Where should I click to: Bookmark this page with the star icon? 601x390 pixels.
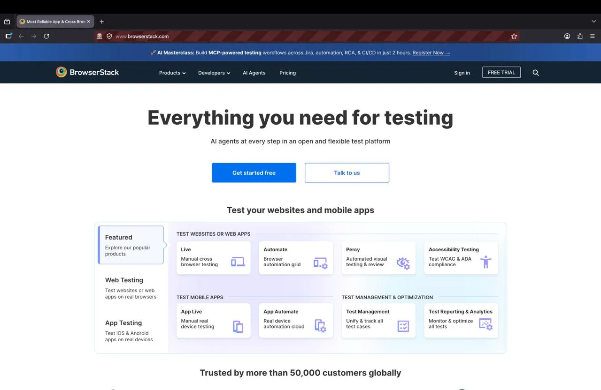tap(514, 36)
